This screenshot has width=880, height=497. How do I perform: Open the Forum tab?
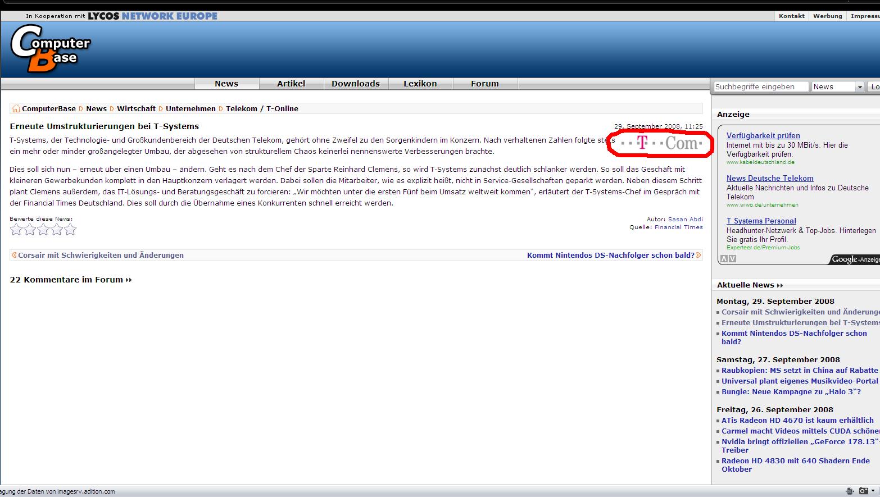pos(485,84)
